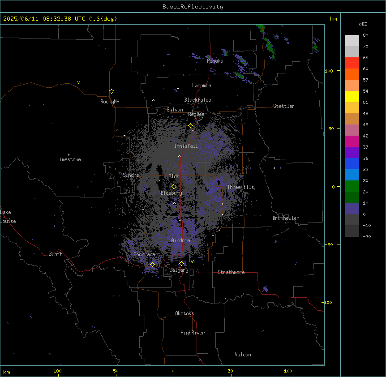Select the yellow 54 dBZ legend swatch

pyautogui.click(x=352, y=96)
